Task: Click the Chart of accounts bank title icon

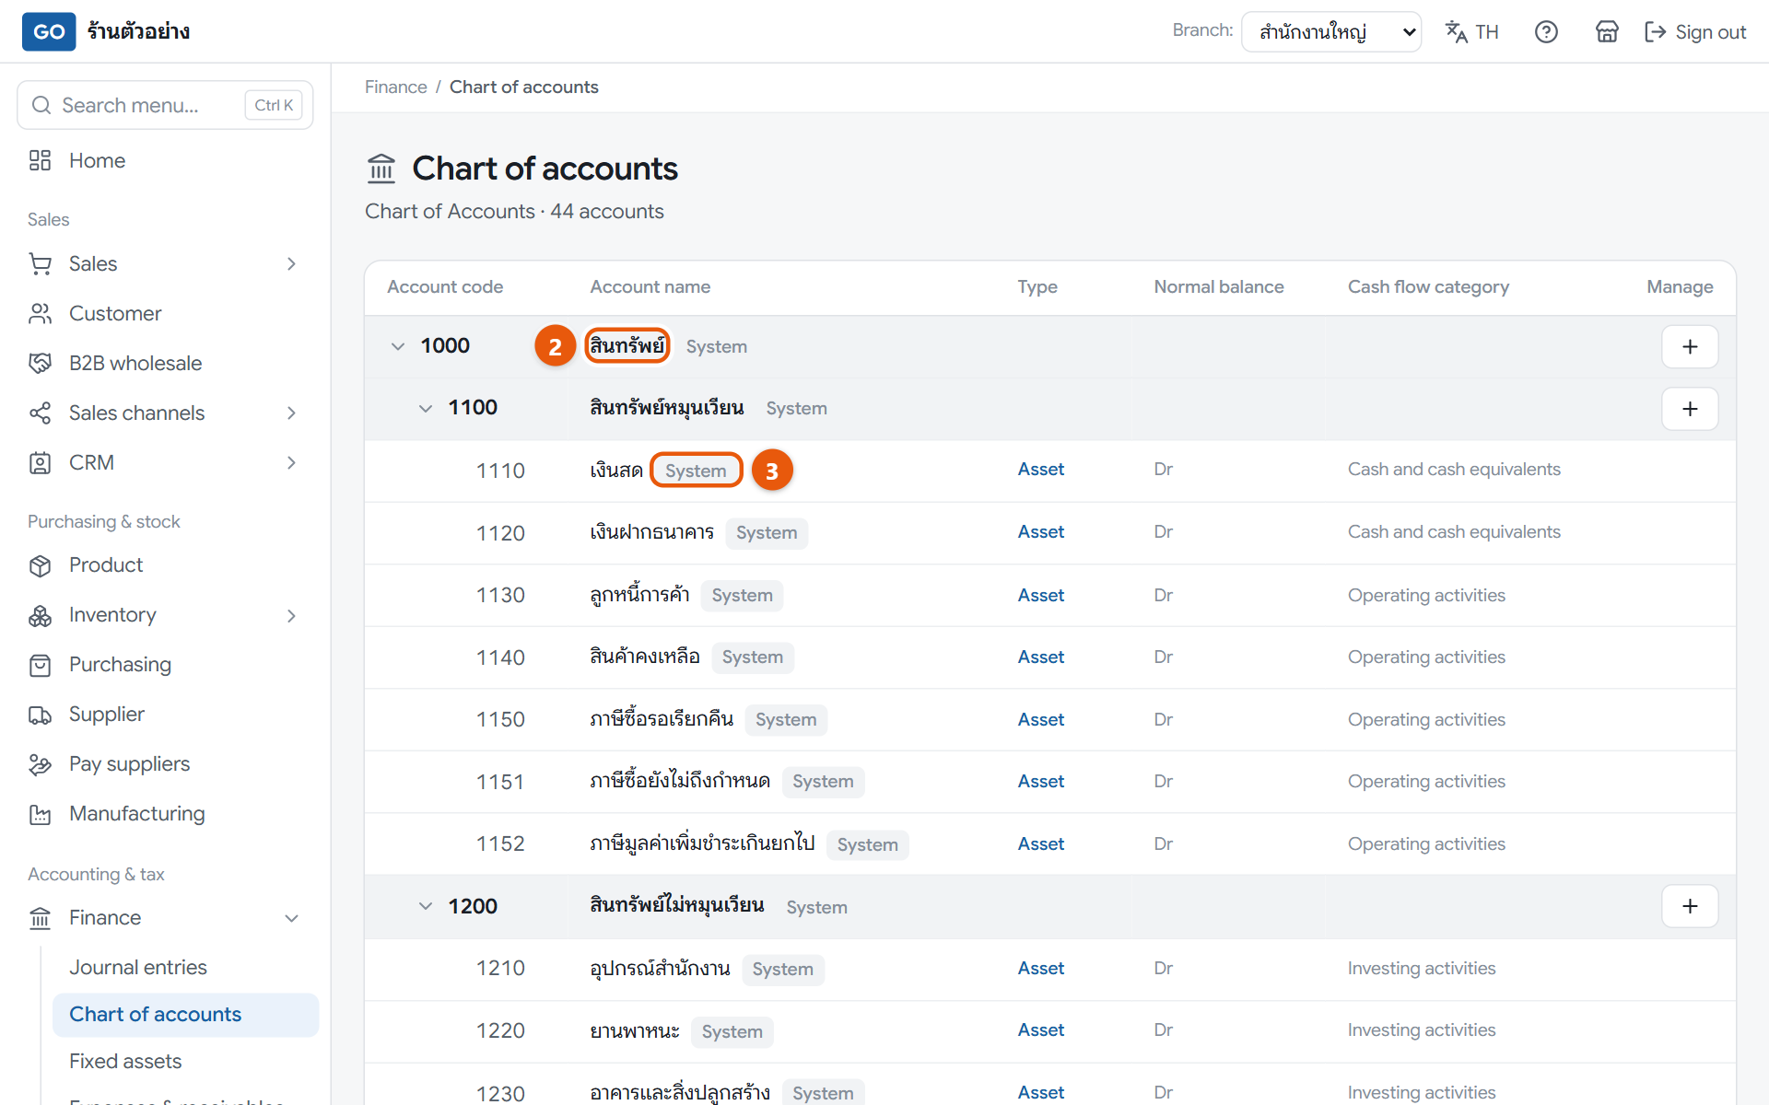Action: (381, 169)
